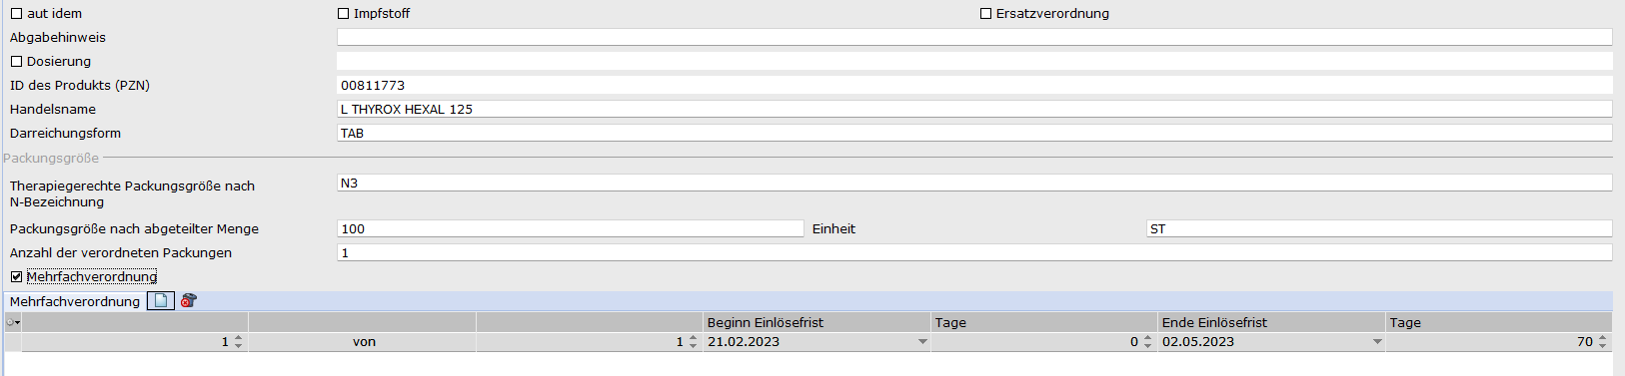Click the Tage header after Ende Einlösefrist

pyautogui.click(x=1499, y=322)
